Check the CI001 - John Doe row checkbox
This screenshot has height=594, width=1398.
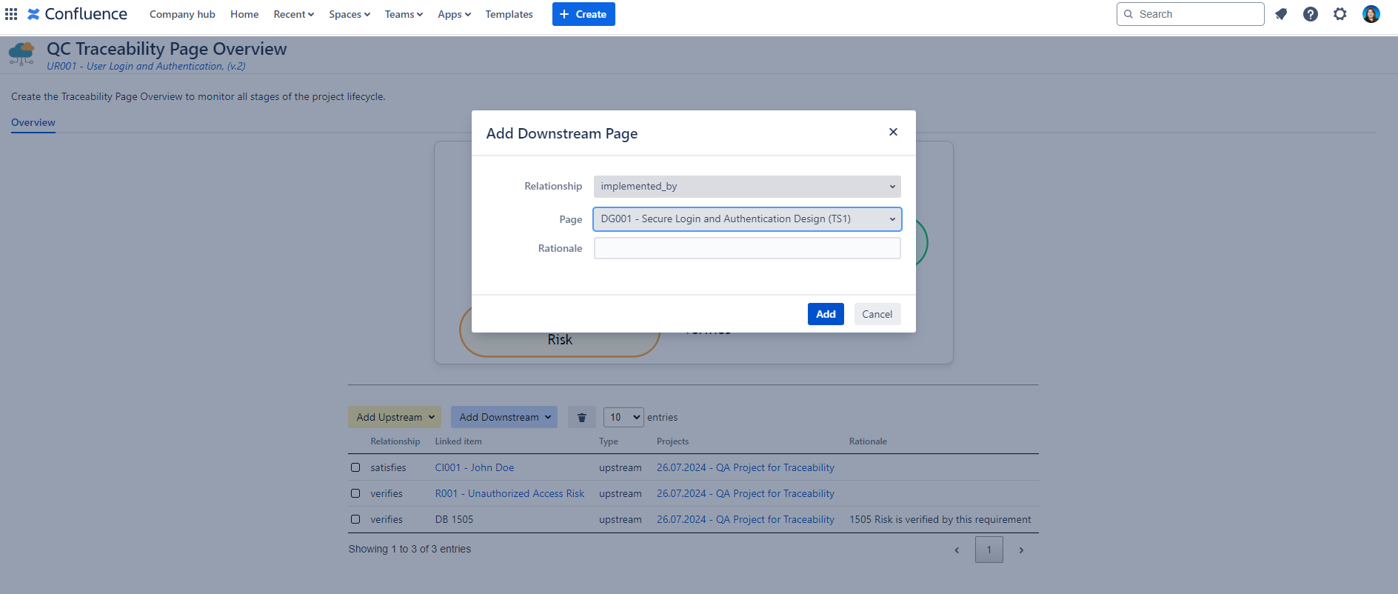[x=355, y=468]
